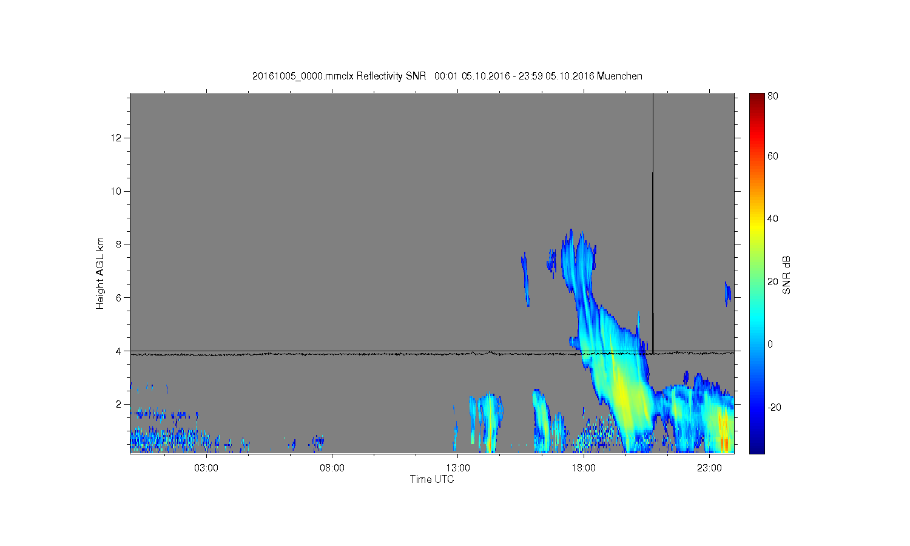Click the tall vertical black spike near 21:00
The image size is (910, 546).
coord(653,223)
